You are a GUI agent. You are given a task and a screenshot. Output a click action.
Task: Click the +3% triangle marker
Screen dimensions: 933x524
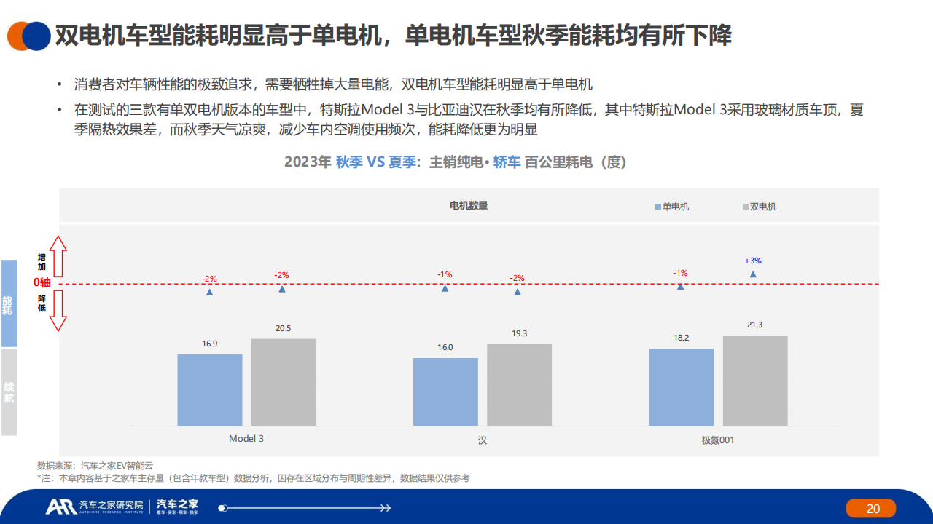coord(753,274)
